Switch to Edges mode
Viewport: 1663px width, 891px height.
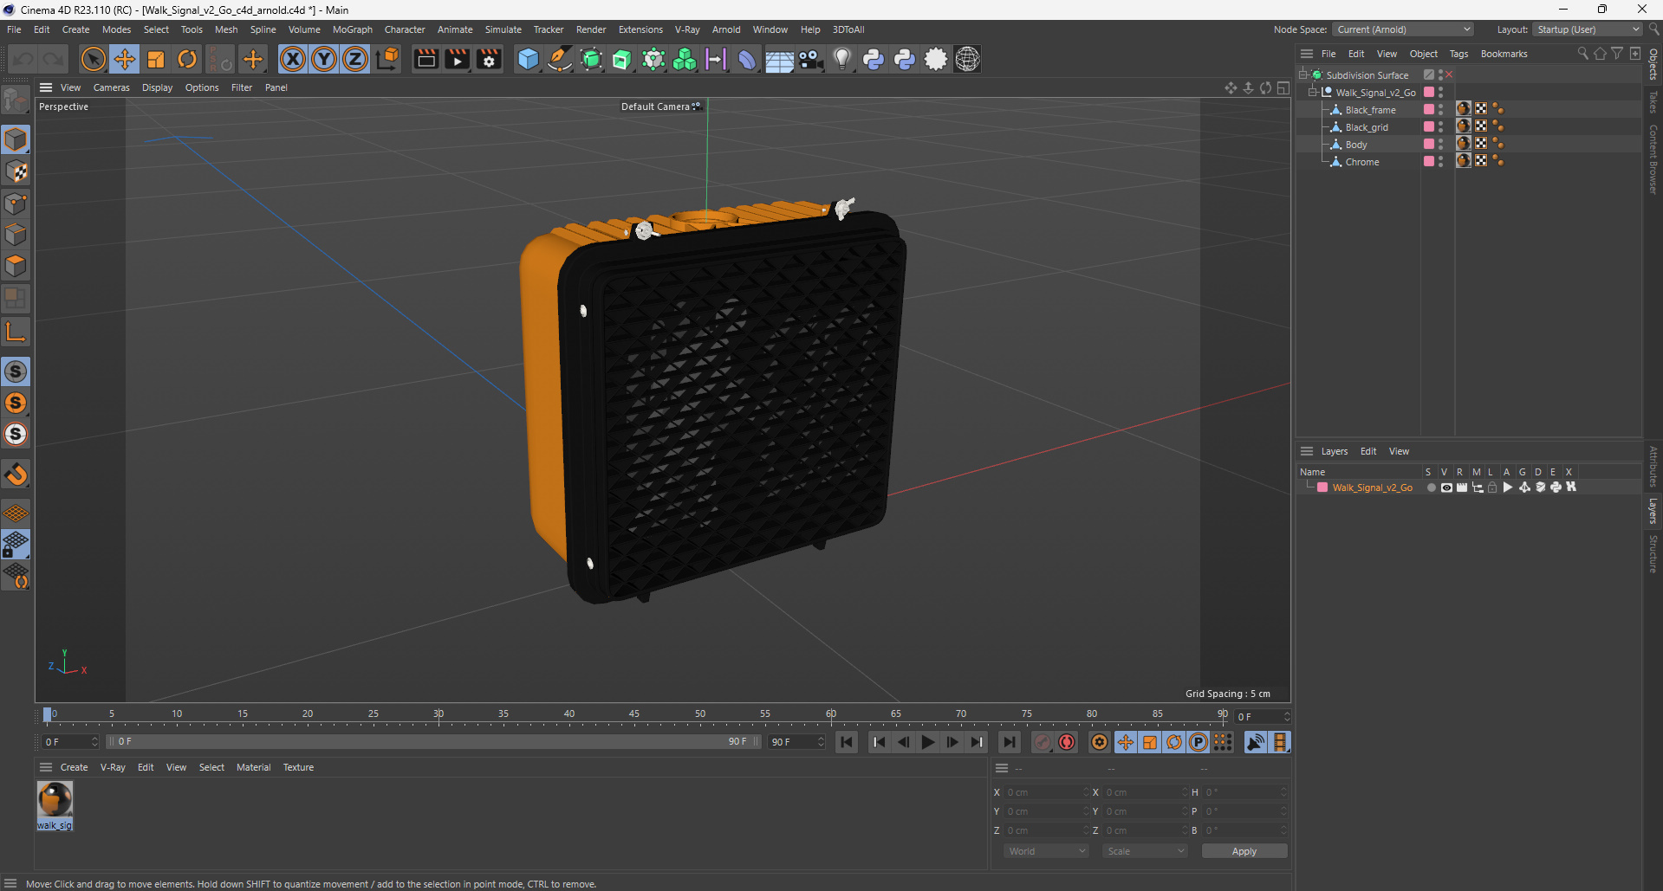coord(16,235)
